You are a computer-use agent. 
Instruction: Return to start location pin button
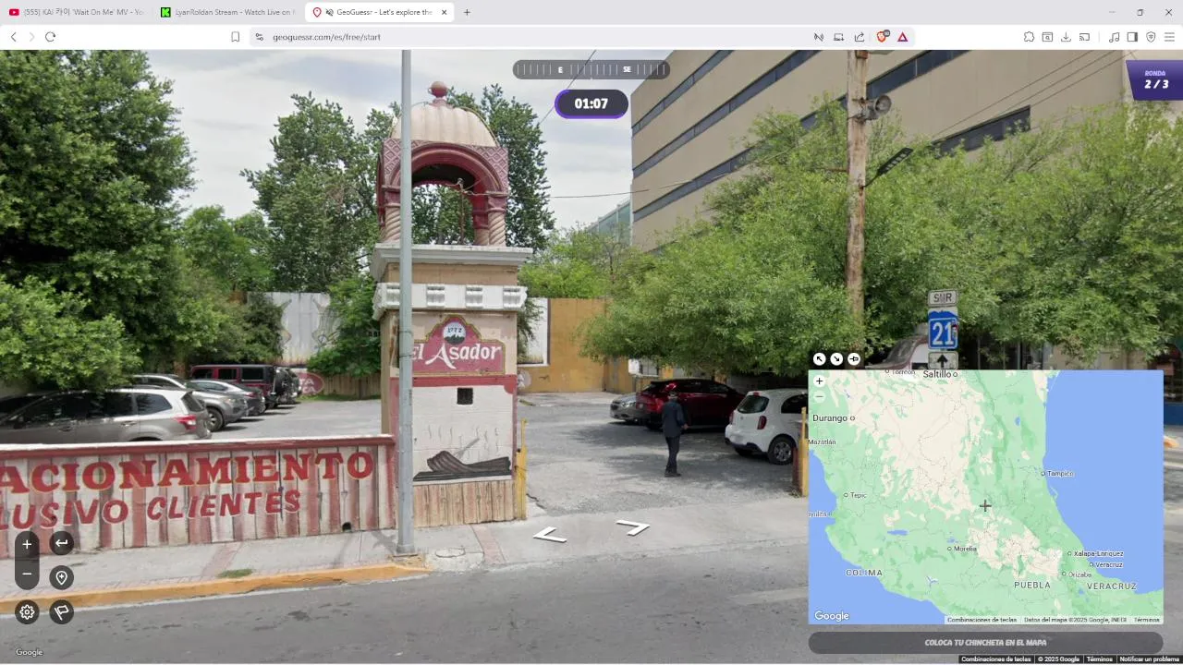(x=62, y=577)
